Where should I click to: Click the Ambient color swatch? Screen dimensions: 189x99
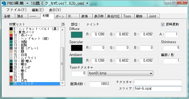click(77, 60)
